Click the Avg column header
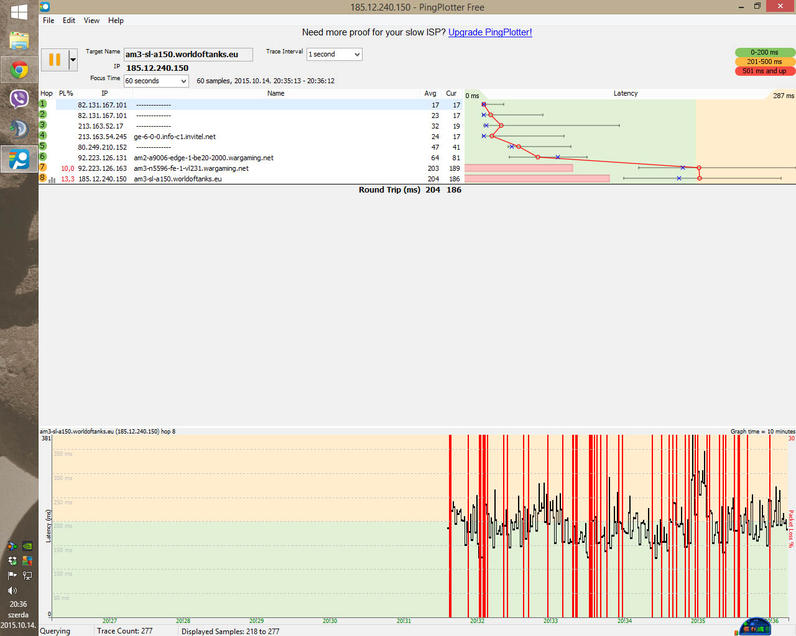 point(430,93)
